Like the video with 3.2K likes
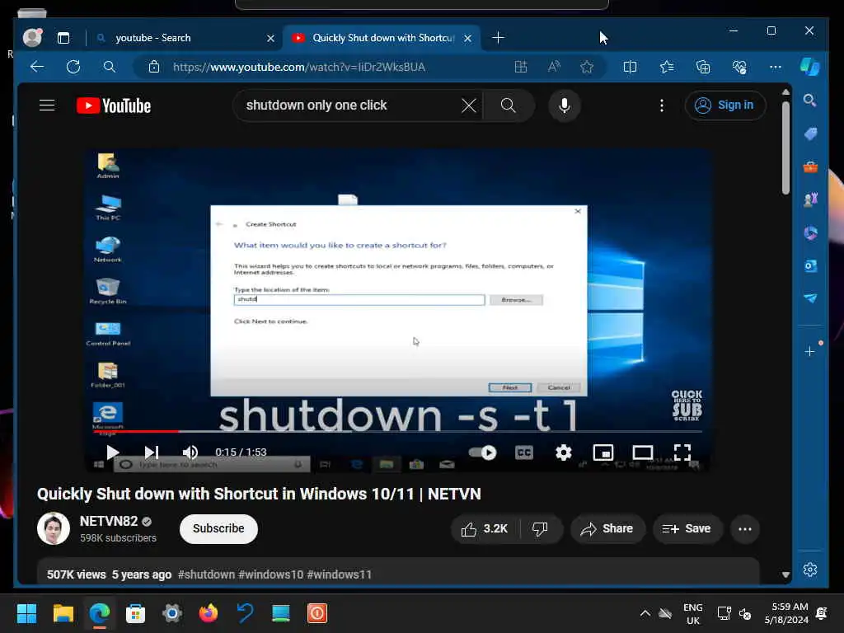844x633 pixels. coord(485,529)
